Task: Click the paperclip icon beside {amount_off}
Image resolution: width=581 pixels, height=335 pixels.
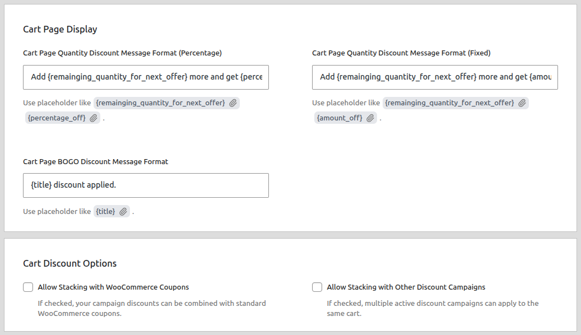Action: [370, 118]
